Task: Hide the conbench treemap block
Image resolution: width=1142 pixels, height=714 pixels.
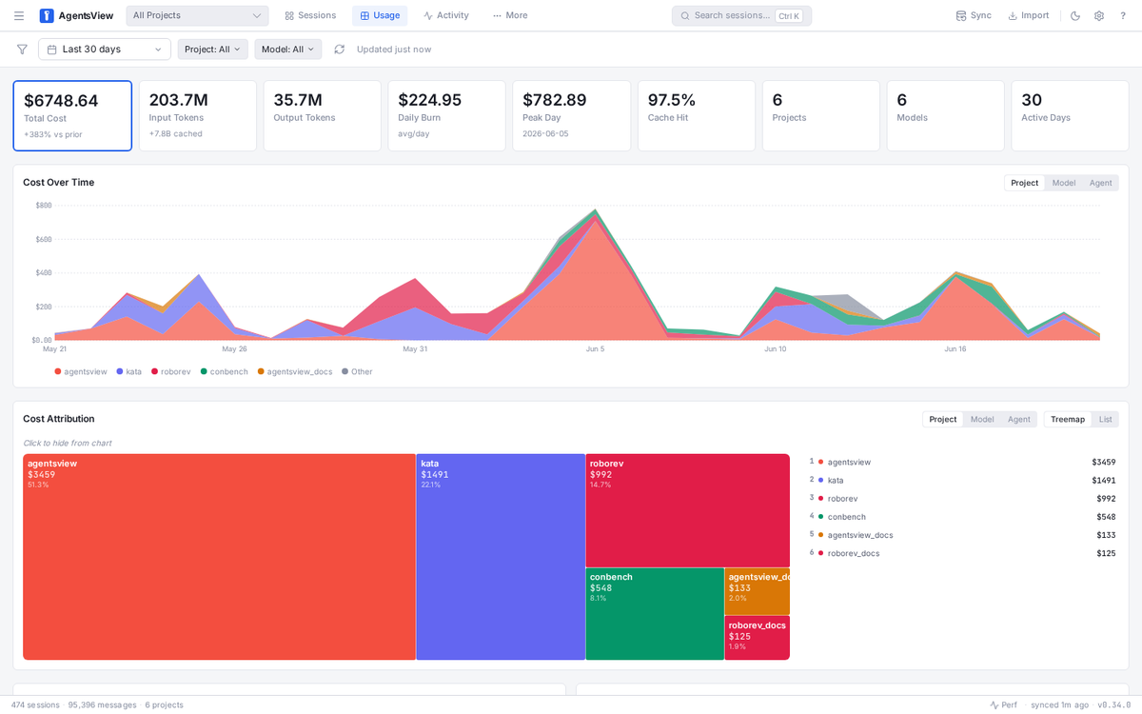Action: tap(655, 614)
